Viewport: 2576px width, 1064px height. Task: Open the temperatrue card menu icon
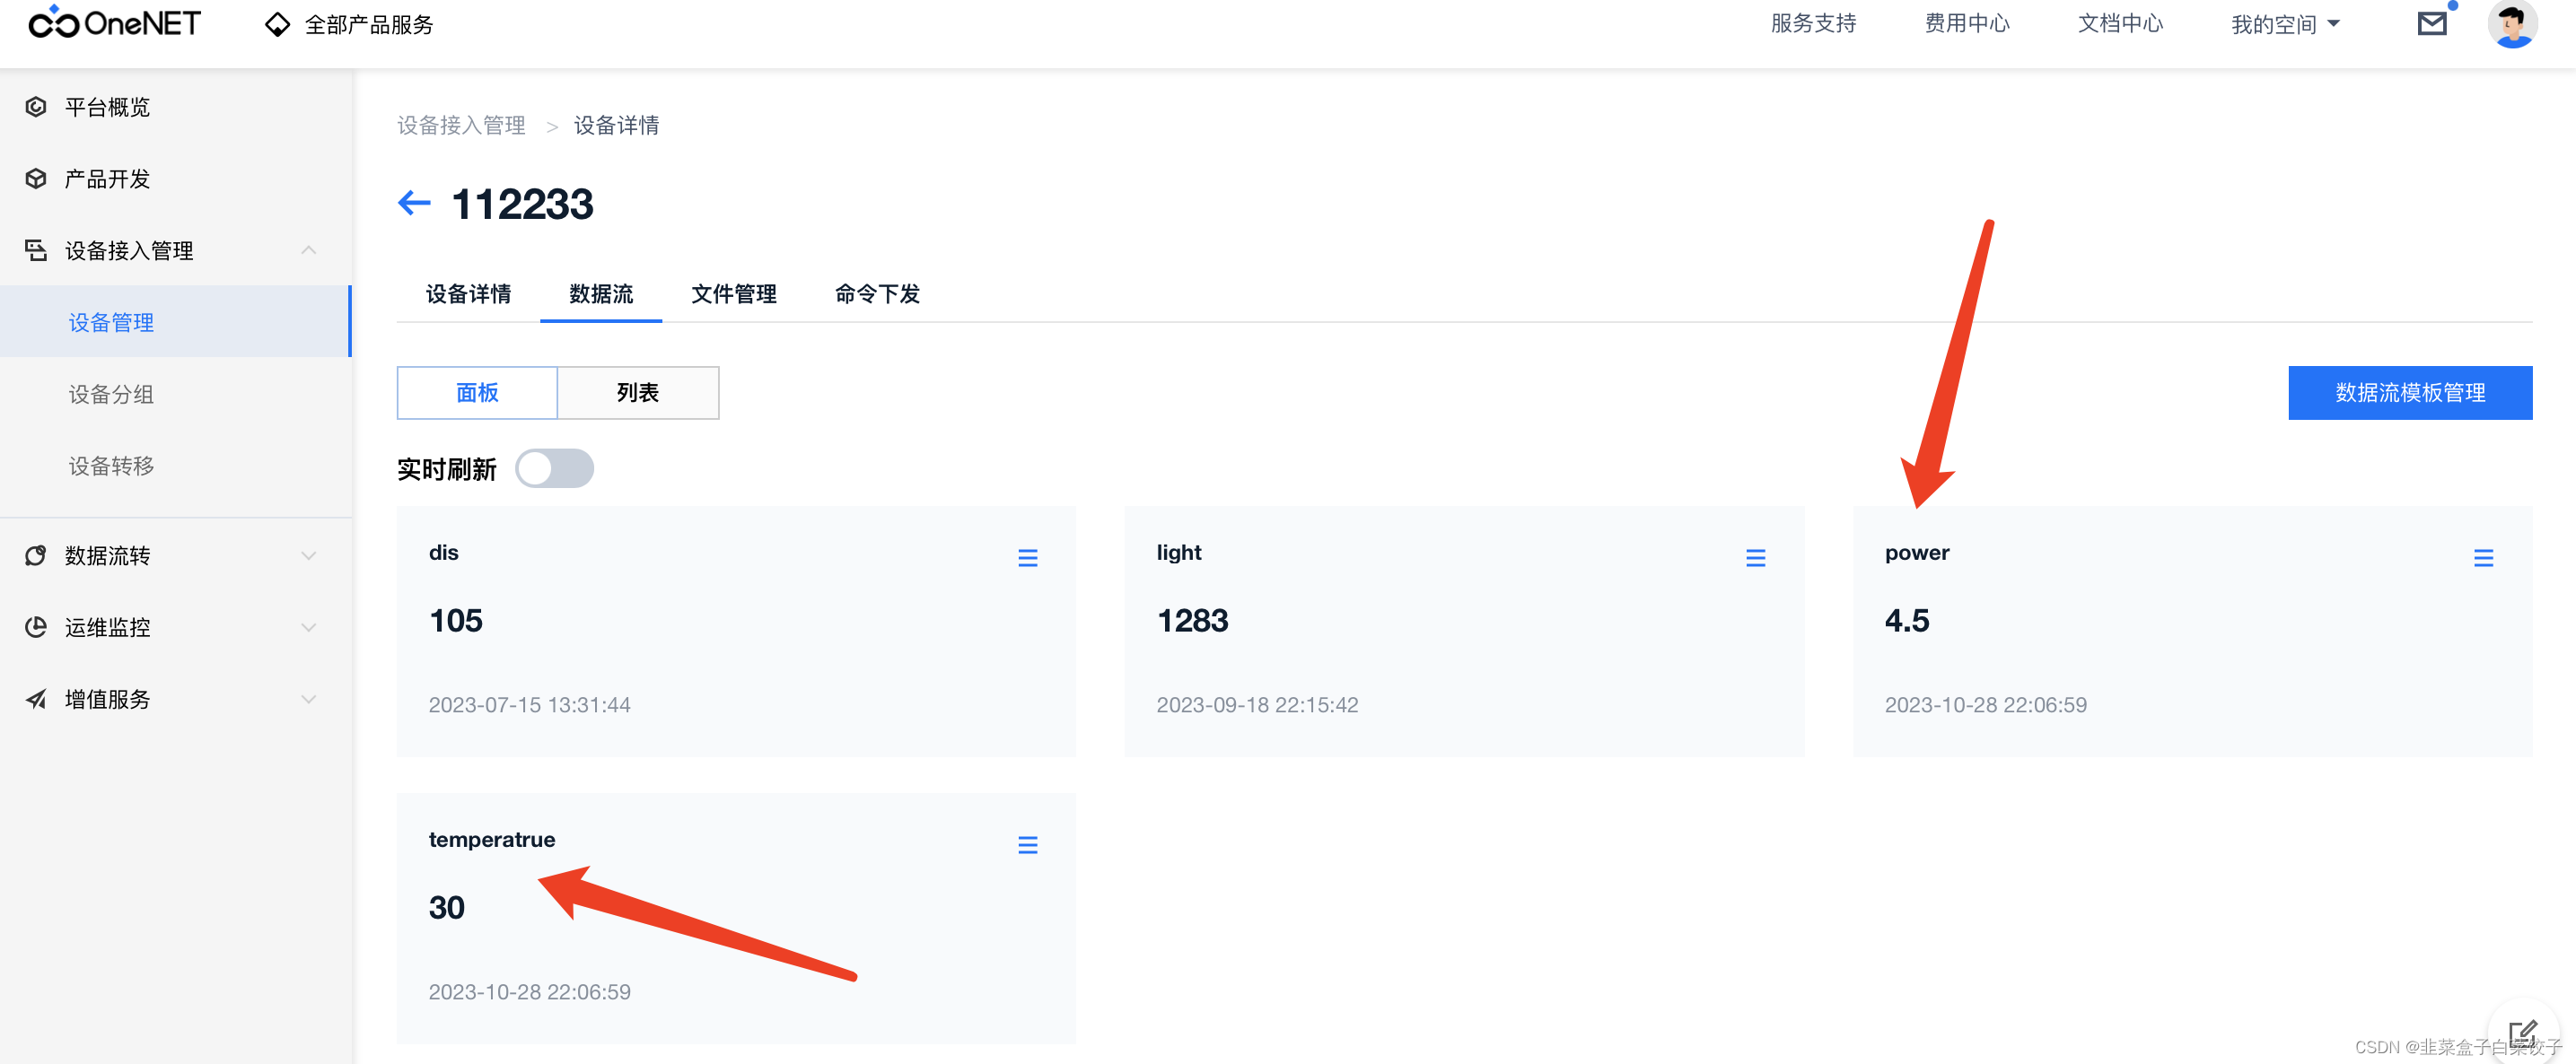1027,845
